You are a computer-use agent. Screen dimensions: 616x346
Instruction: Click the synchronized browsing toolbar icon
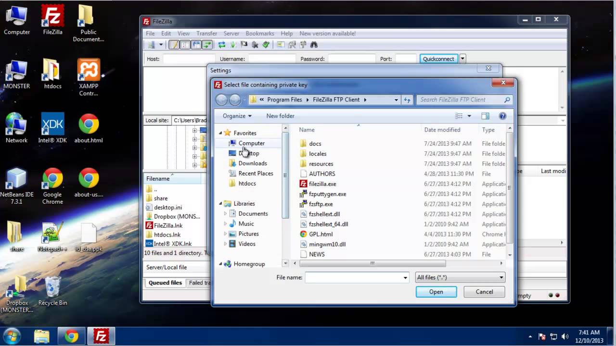303,45
